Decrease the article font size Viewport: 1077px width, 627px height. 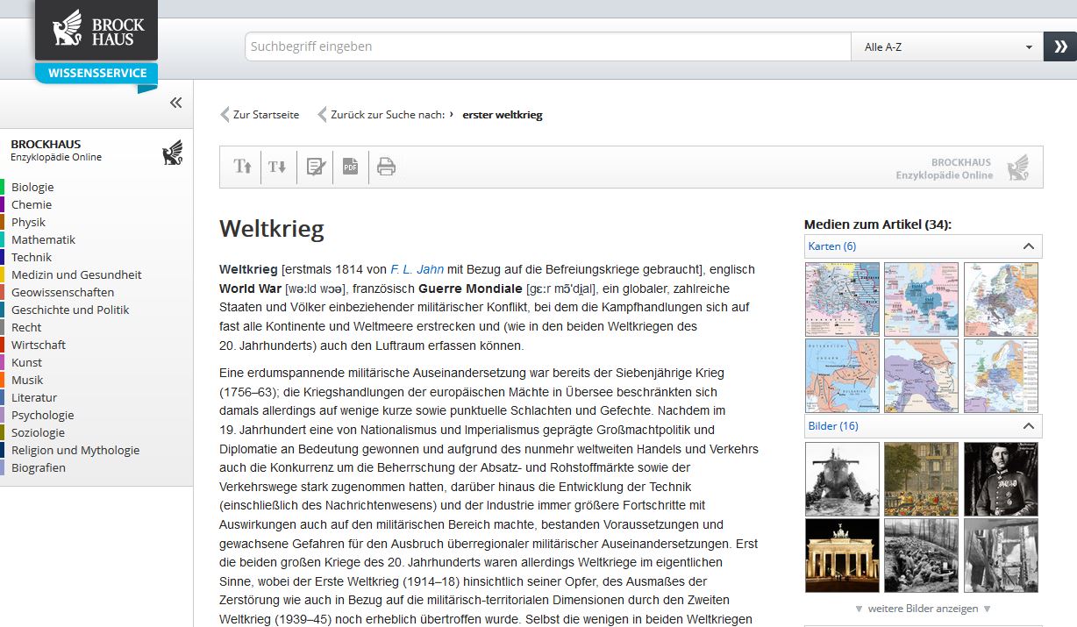(277, 167)
